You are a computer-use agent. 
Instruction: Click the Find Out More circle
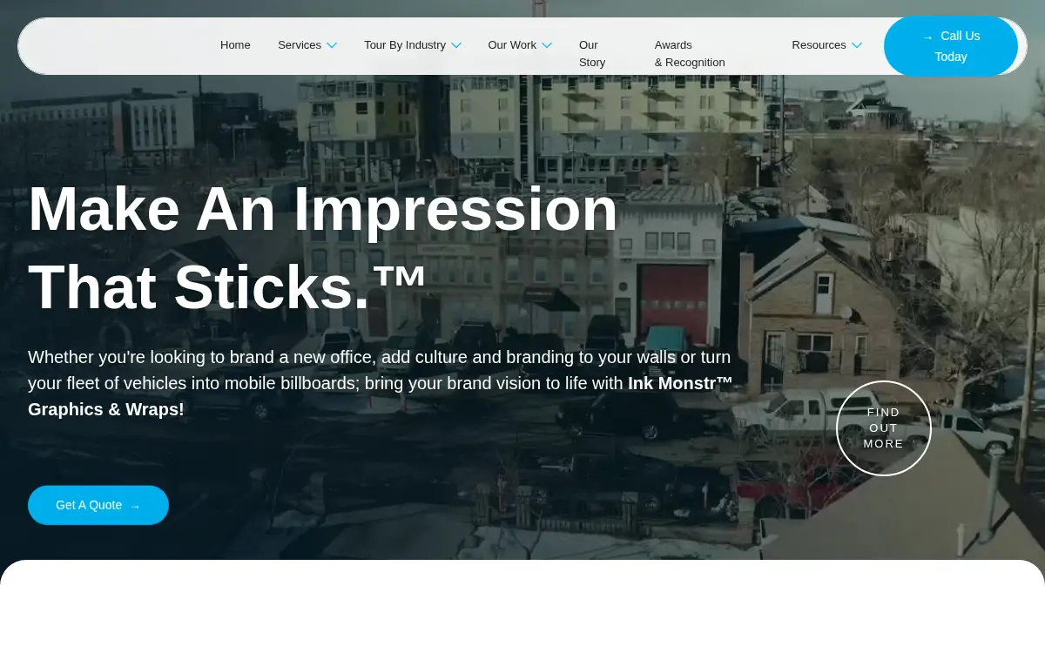click(884, 428)
